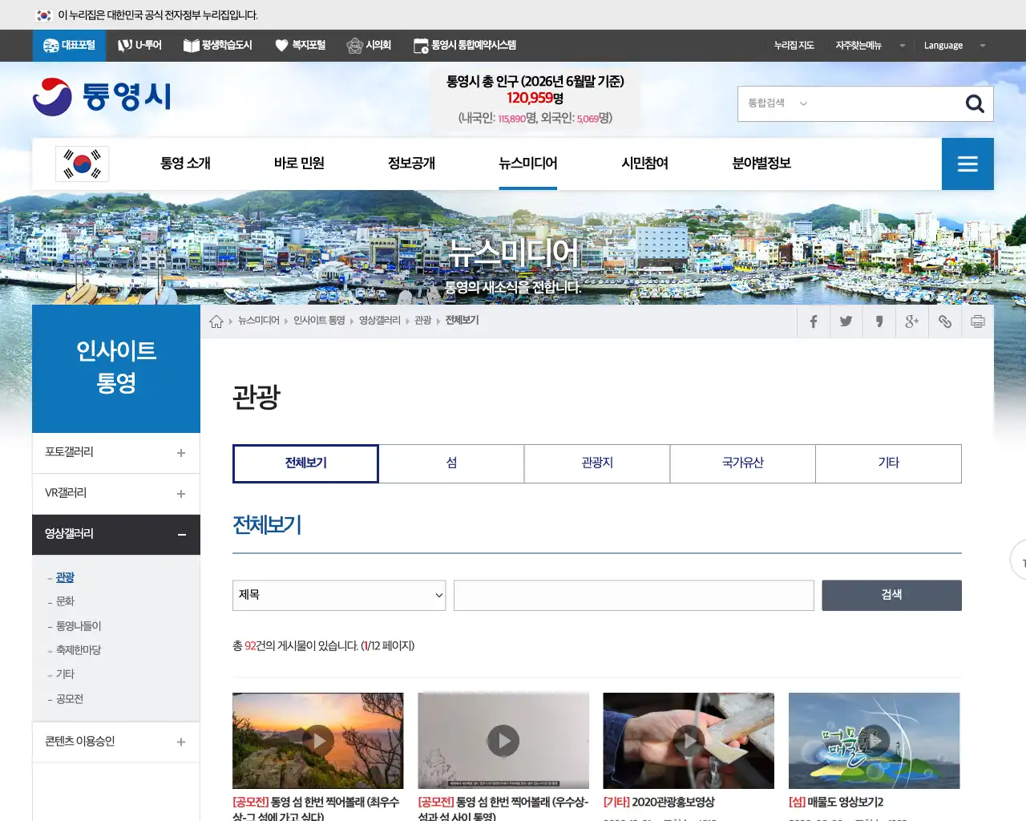Open the 분야별정보 menu
Viewport: 1026px width, 821px height.
click(761, 164)
